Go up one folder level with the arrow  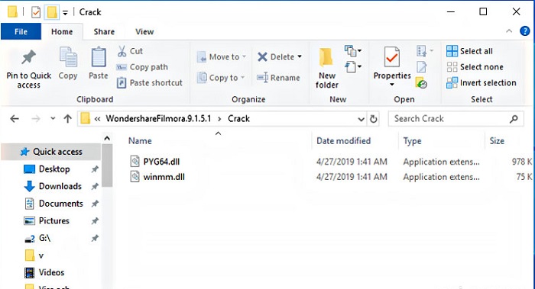point(67,119)
